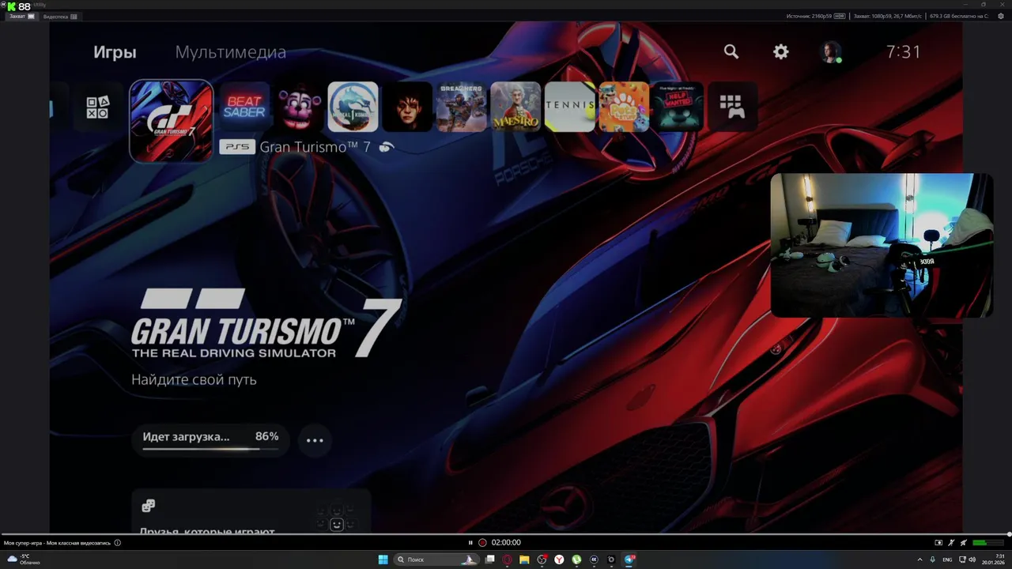Viewport: 1012px width, 569px height.
Task: Open the Windows Start menu
Action: pos(383,560)
